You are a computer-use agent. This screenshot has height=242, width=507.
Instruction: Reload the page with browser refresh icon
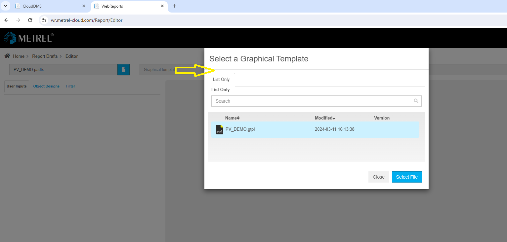click(x=30, y=20)
